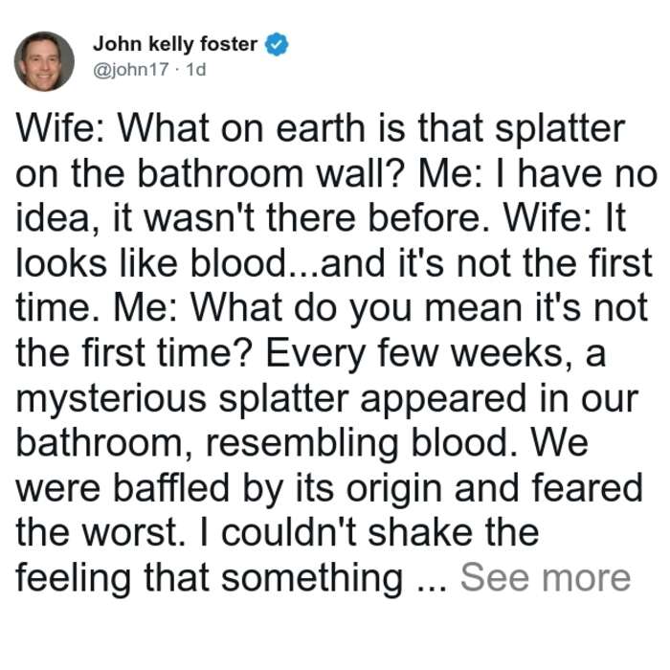Click the phrase "baffled by its origin"
670x670 pixels.
pyautogui.click(x=279, y=488)
